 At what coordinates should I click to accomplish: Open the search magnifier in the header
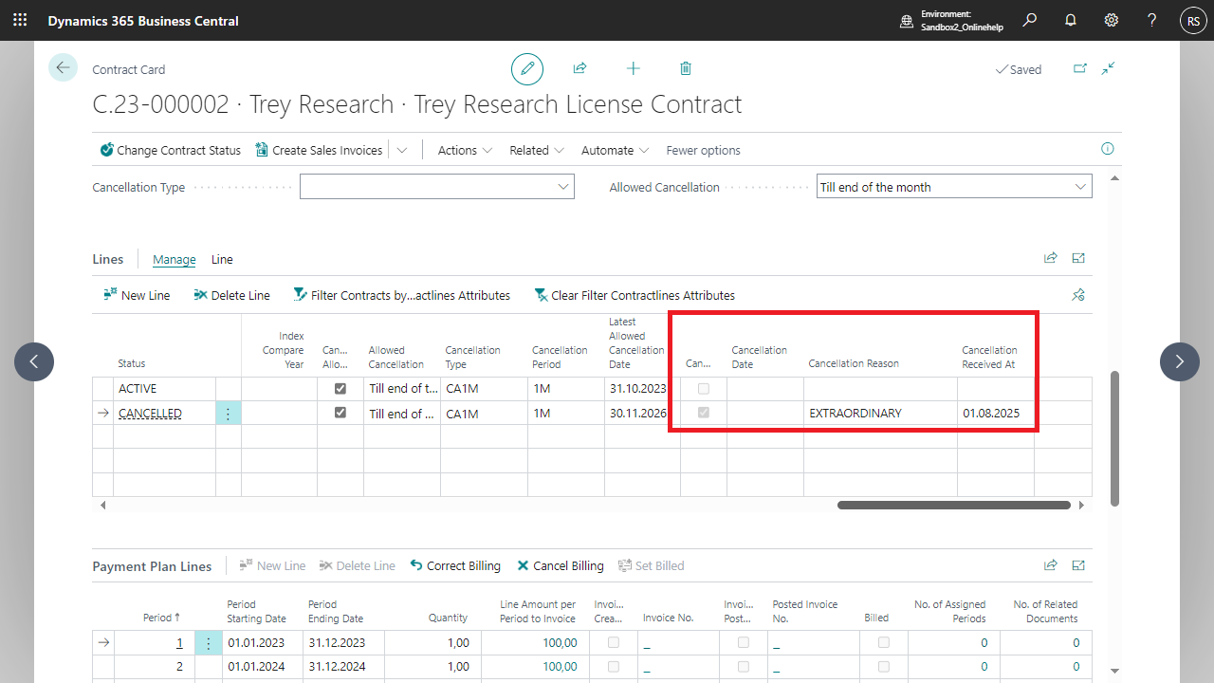click(1030, 20)
